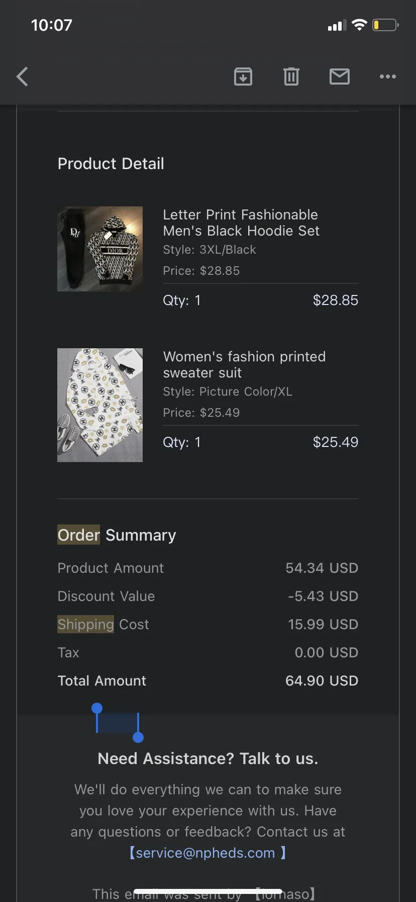The height and width of the screenshot is (902, 416).
Task: Archive this email with the archive icon
Action: (243, 77)
